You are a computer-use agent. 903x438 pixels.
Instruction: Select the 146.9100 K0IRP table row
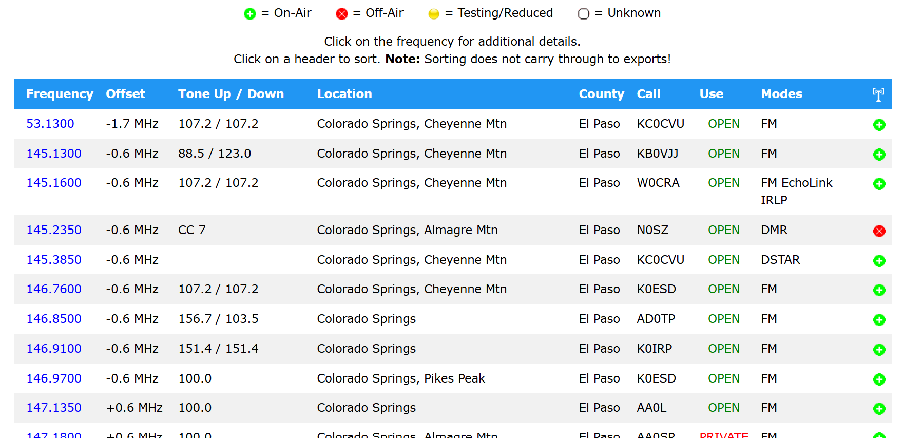[x=452, y=349]
